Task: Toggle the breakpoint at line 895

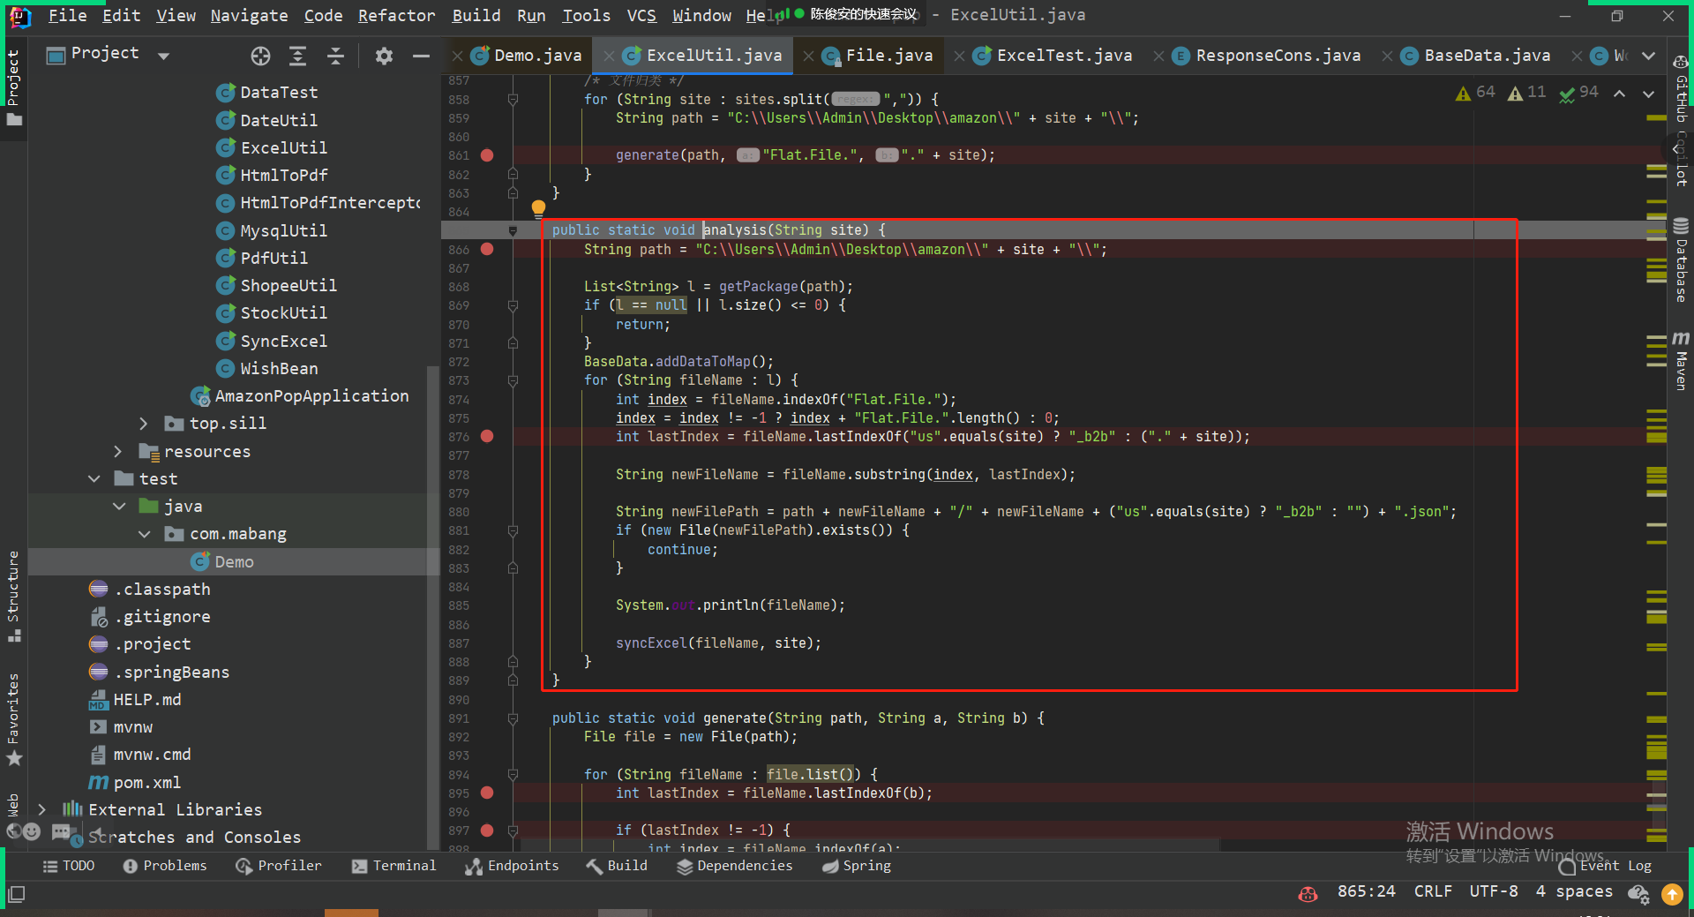Action: tap(487, 793)
